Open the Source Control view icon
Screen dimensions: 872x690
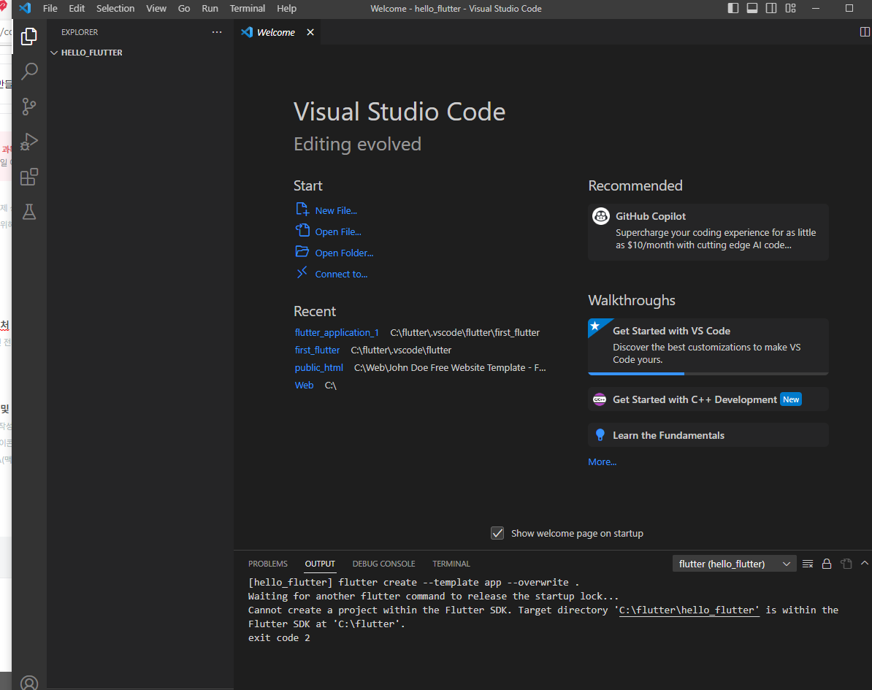[29, 107]
